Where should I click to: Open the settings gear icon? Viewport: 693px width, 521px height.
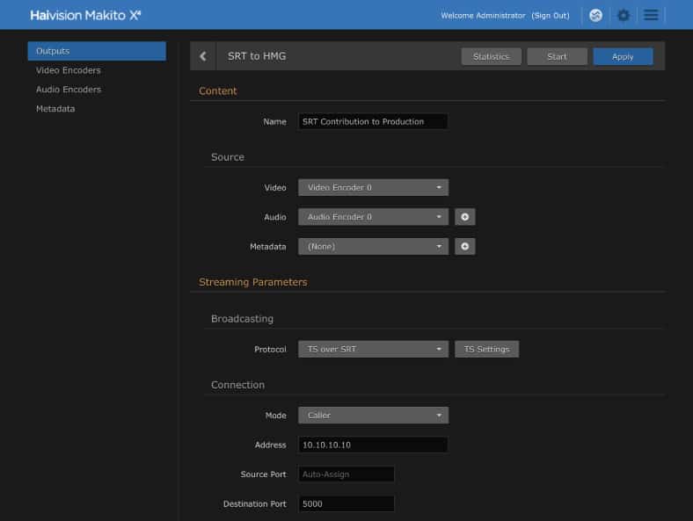tap(624, 15)
